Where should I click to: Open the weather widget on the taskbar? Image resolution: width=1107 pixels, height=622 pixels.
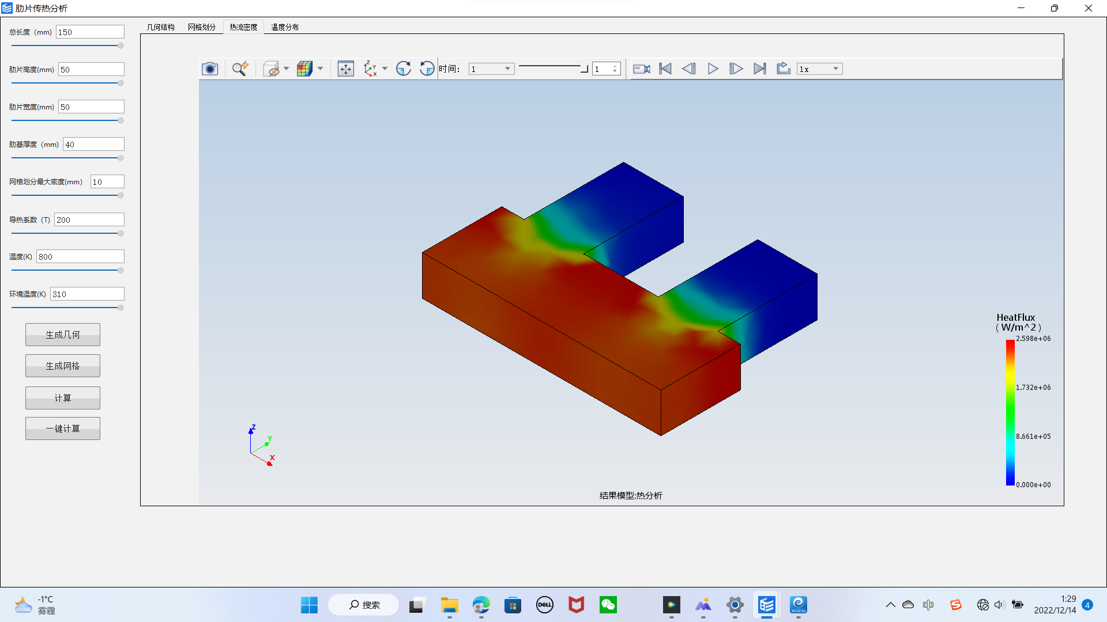(35, 605)
